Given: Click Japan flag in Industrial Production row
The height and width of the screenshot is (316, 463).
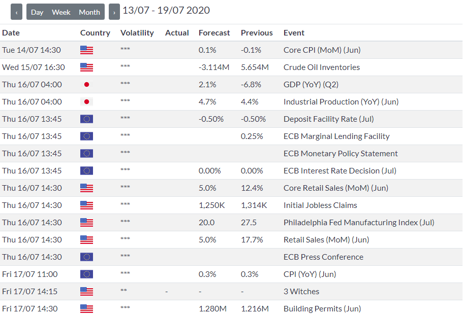Looking at the screenshot, I should [86, 102].
